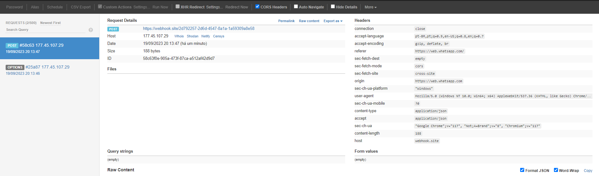Open XHR Redirect Settings...
The width and height of the screenshot is (599, 176).
coord(215,7)
